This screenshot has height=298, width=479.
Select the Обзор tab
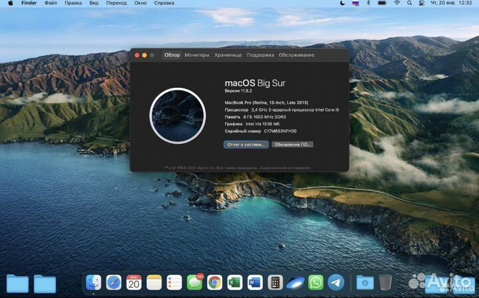click(172, 55)
